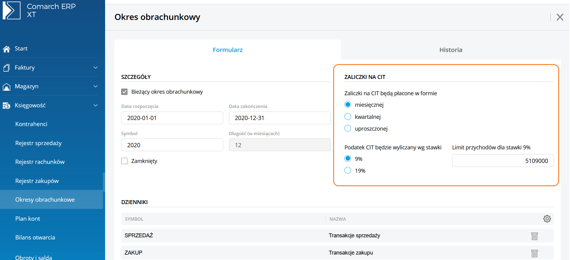Delete the ZAKUP journal with trash icon
This screenshot has height=260, width=570.
[534, 253]
